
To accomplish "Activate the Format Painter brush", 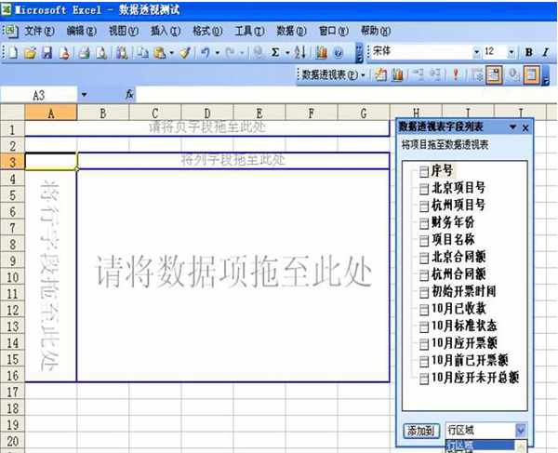I will (x=185, y=53).
